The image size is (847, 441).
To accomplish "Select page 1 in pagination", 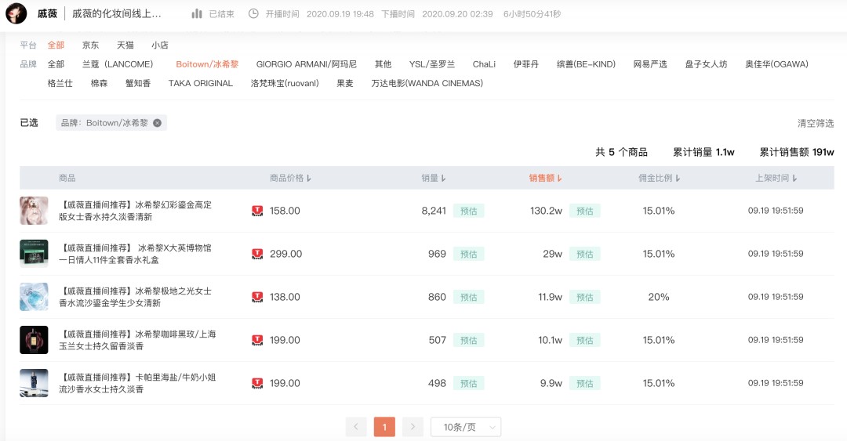I will point(384,427).
